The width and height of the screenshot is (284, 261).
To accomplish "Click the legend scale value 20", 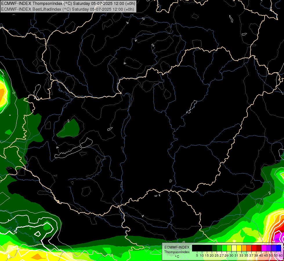I will point(212,255).
